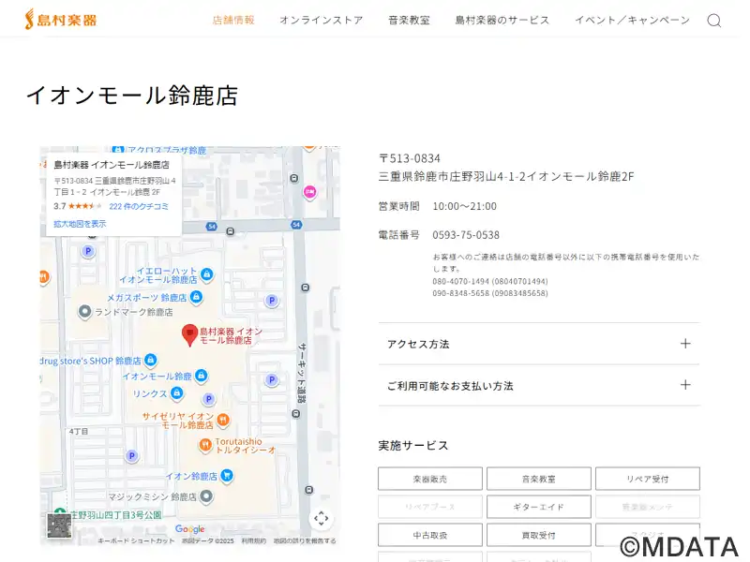Open the 222 件のクチコミ reviews link
750x562 pixels.
pos(139,206)
